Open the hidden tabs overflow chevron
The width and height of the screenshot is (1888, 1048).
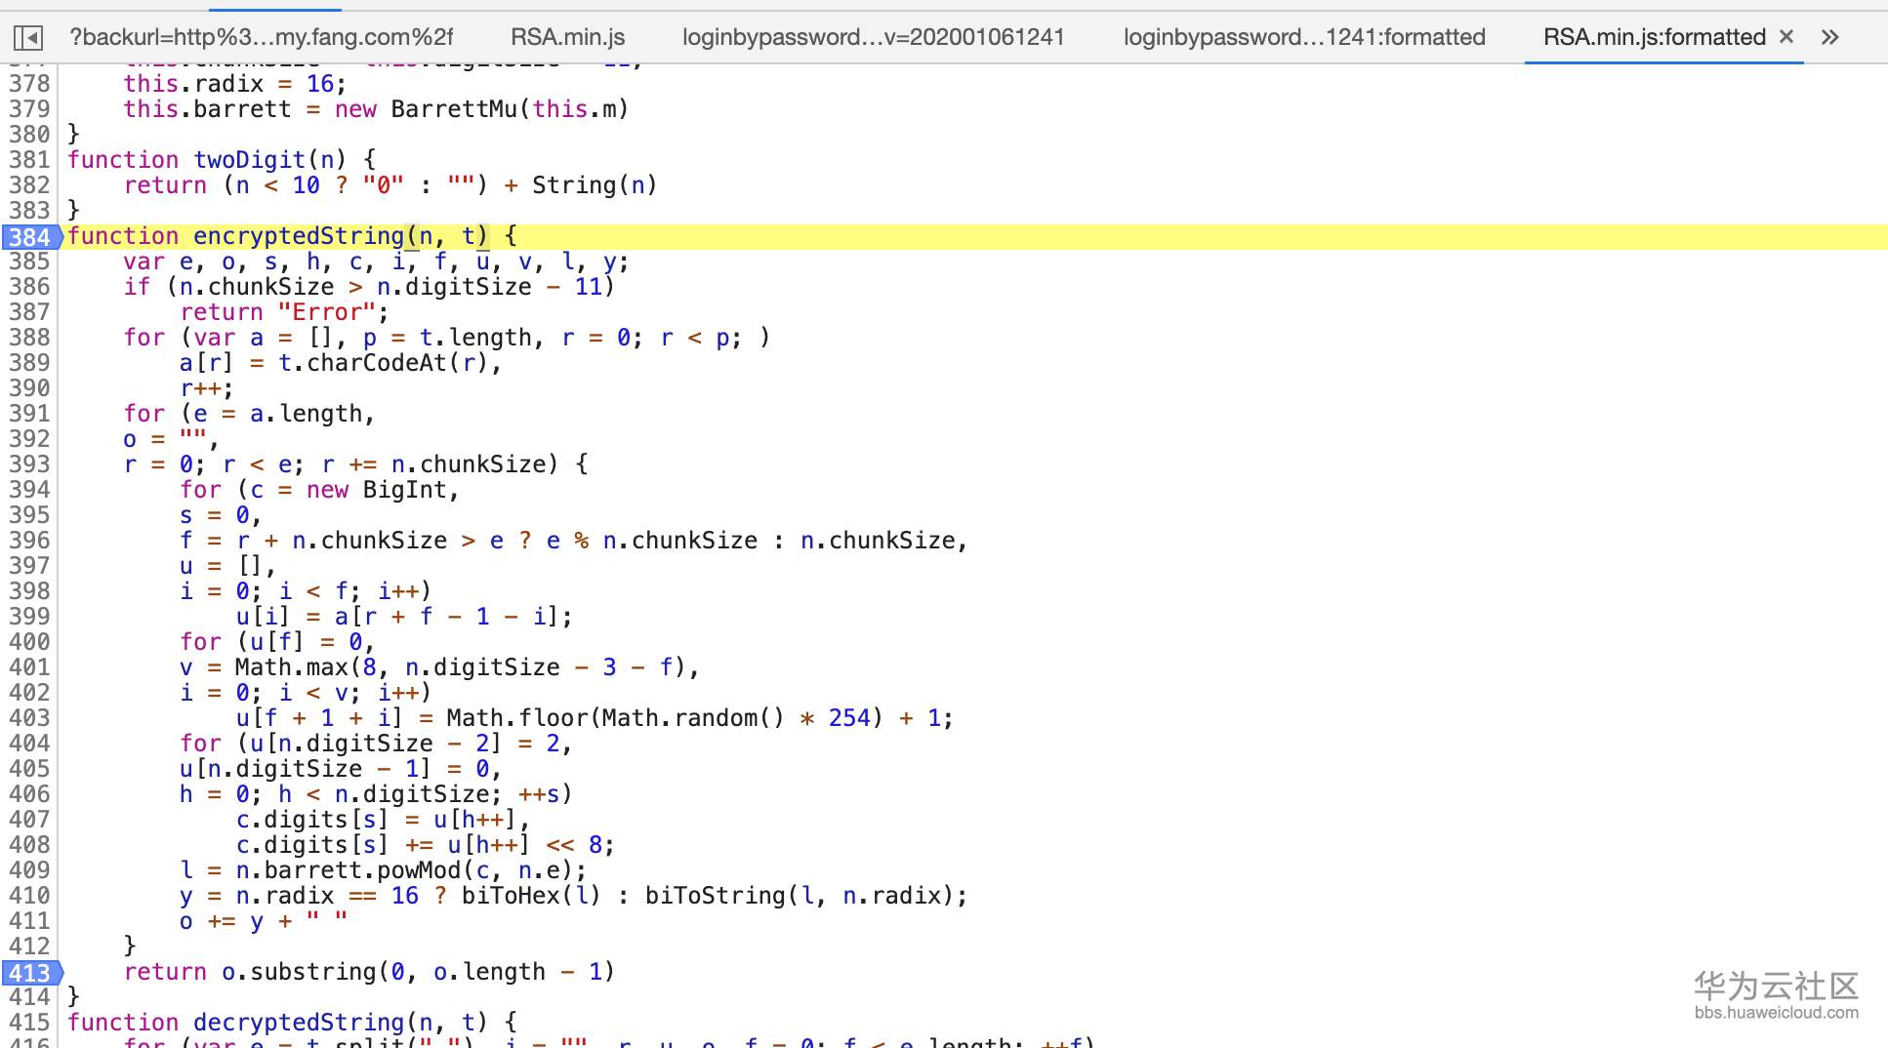1827,37
